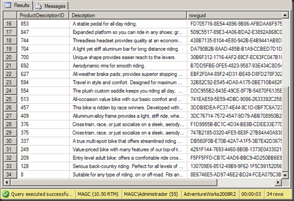Click 'Unique shape provides easier reach' description
The width and height of the screenshot is (294, 201).
[x=128, y=57]
